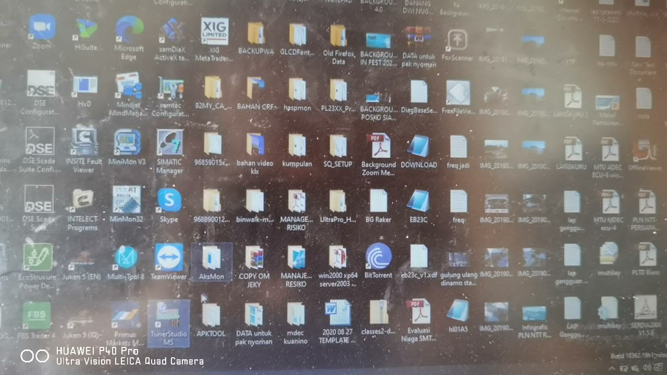667x375 pixels.
Task: Select the COPY OM JEKY folder
Action: click(254, 267)
